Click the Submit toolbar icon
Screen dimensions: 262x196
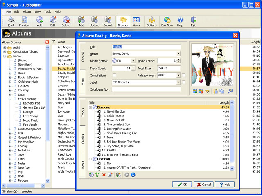108,22
